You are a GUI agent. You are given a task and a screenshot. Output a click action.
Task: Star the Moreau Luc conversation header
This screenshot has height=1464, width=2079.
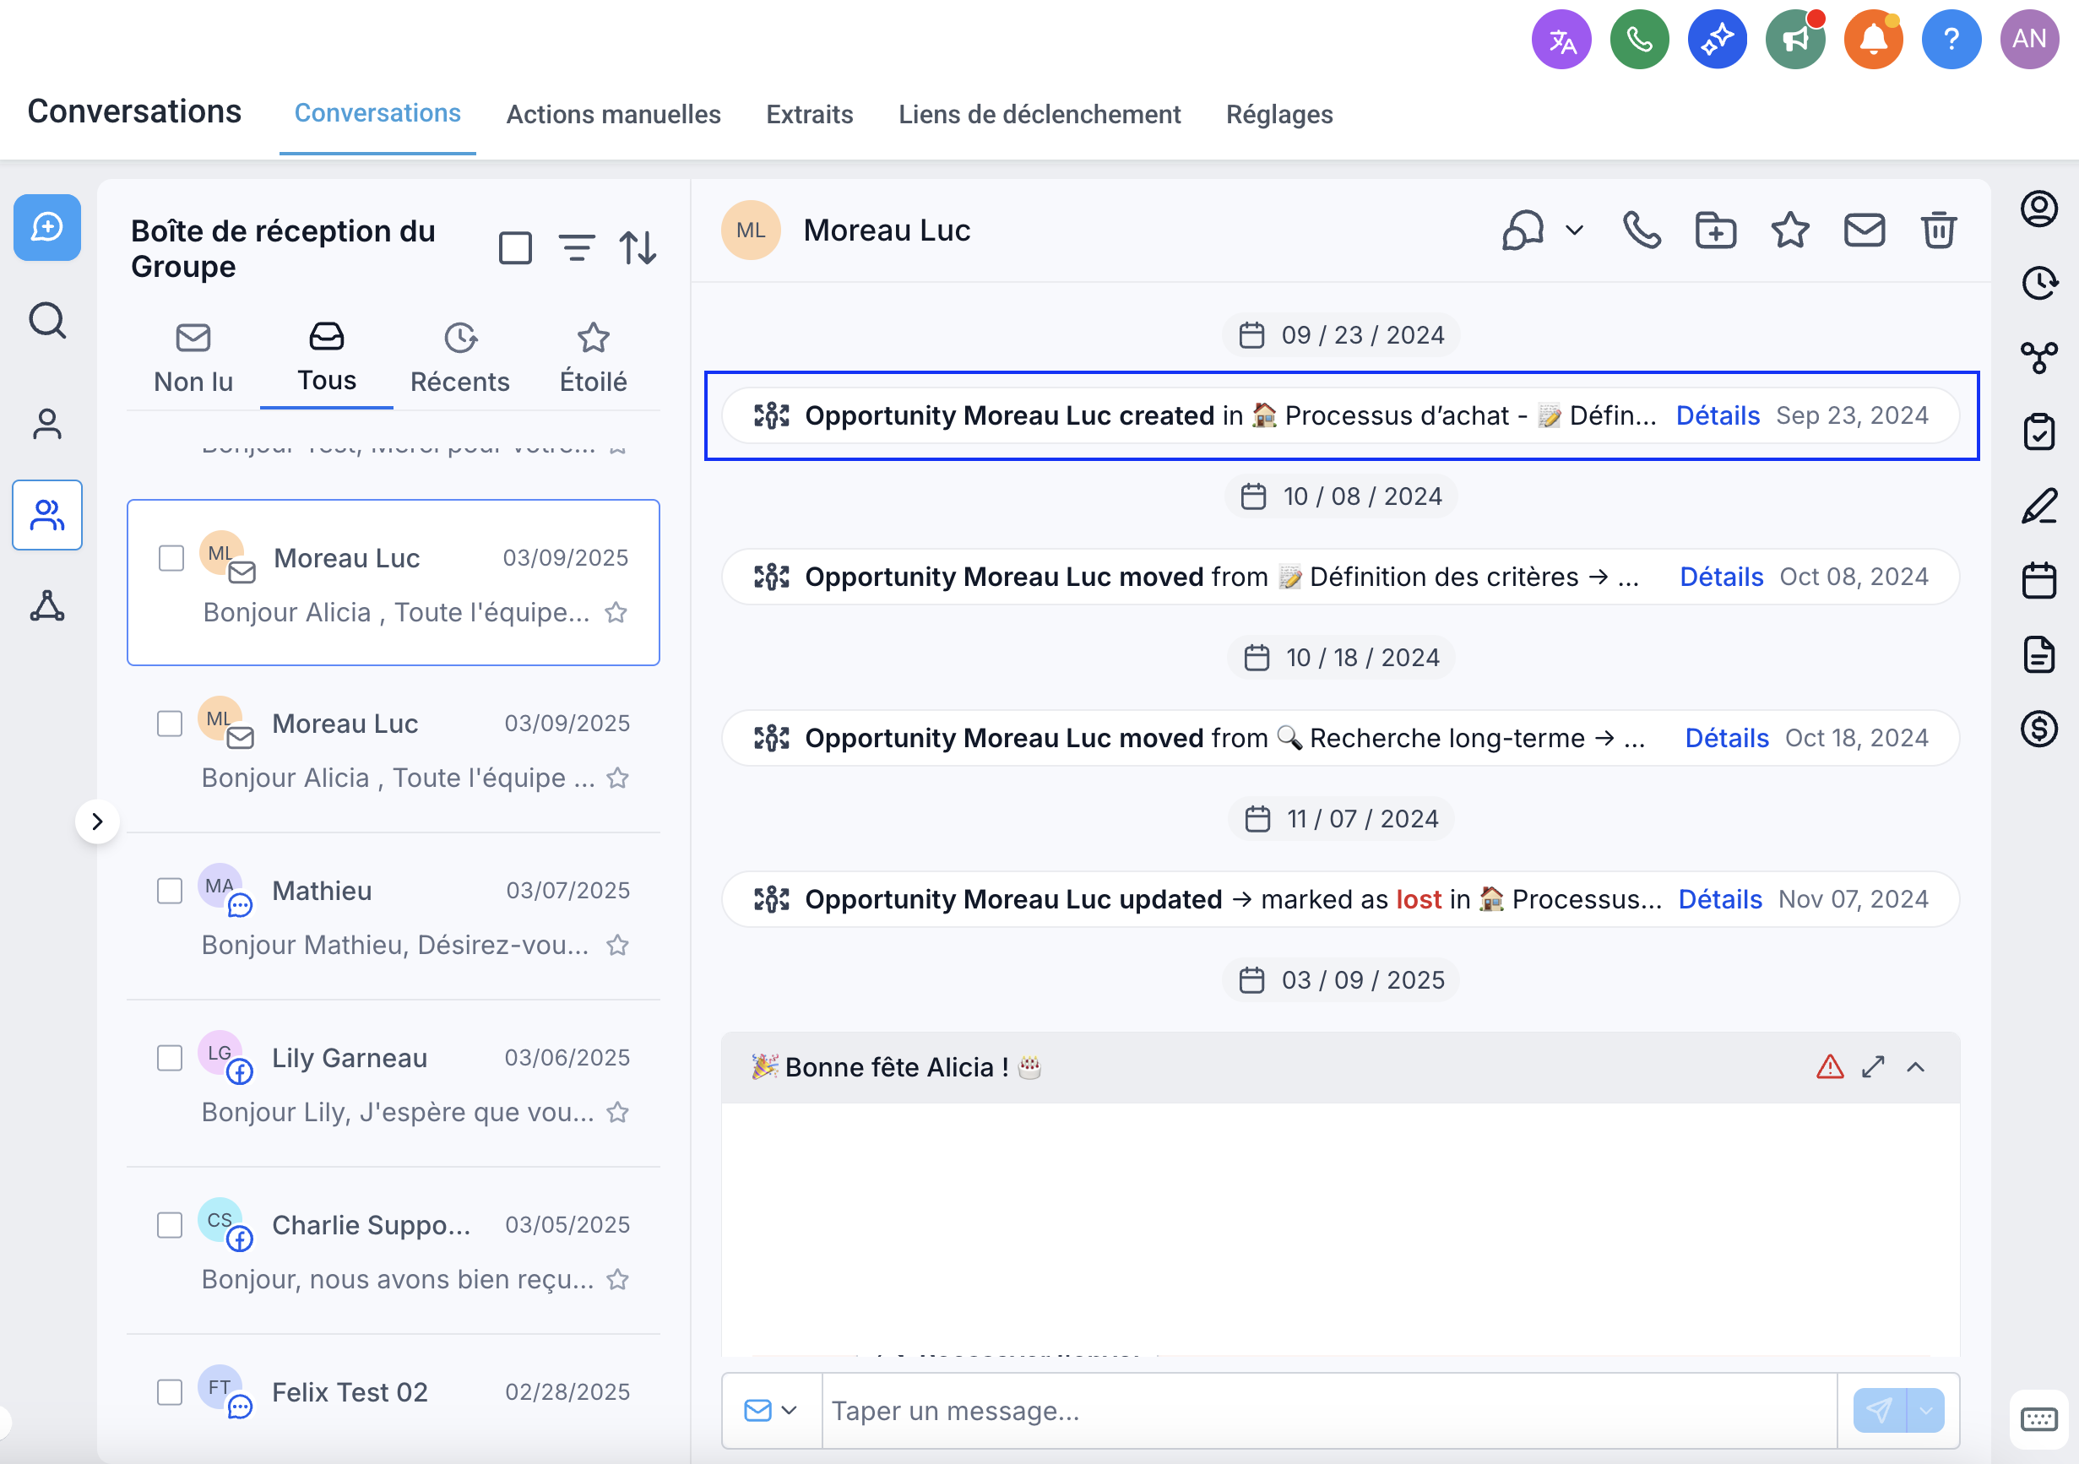1789,230
